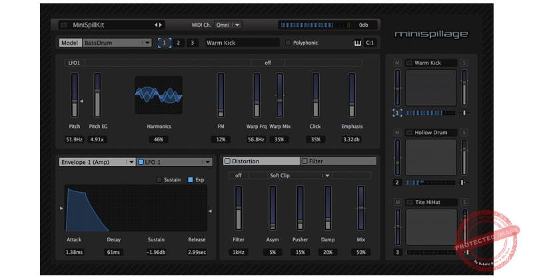Click the Warp Mix slider
The width and height of the screenshot is (533, 278).
click(x=280, y=95)
